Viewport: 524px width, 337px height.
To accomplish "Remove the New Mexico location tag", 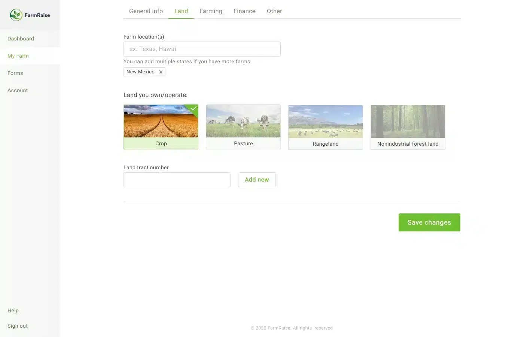I will (161, 72).
